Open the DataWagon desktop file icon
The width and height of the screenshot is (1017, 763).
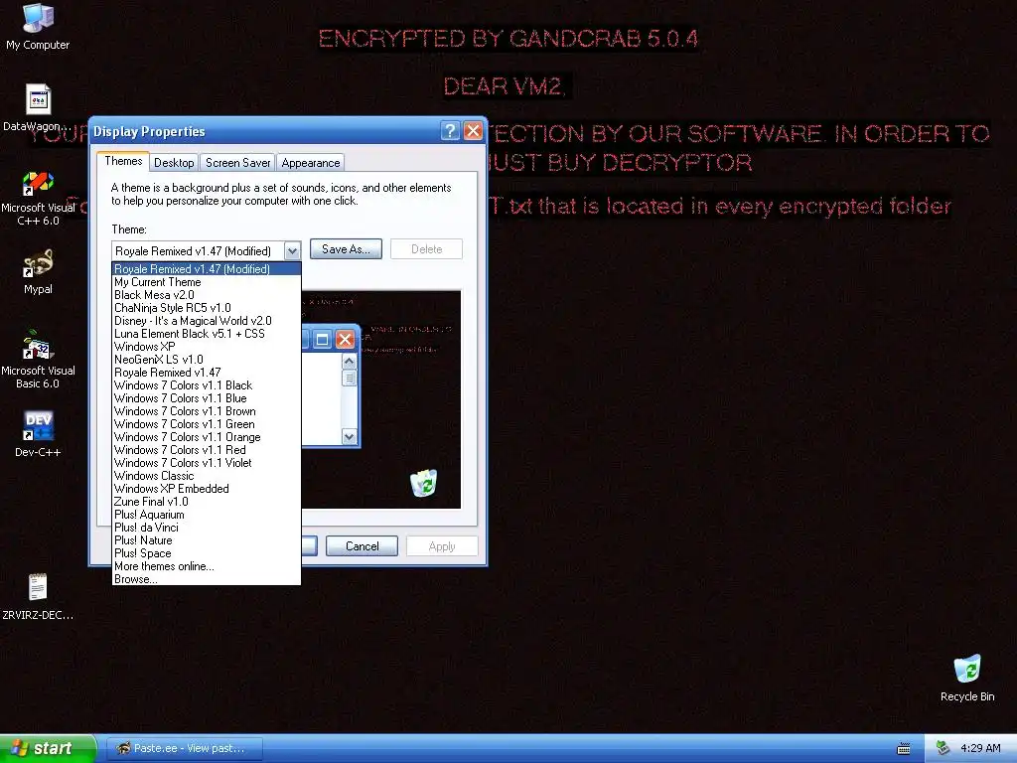point(38,107)
